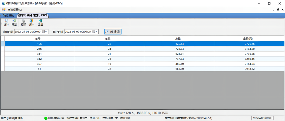Click the 起始时间 date input field
285x121 pixels.
coord(31,32)
